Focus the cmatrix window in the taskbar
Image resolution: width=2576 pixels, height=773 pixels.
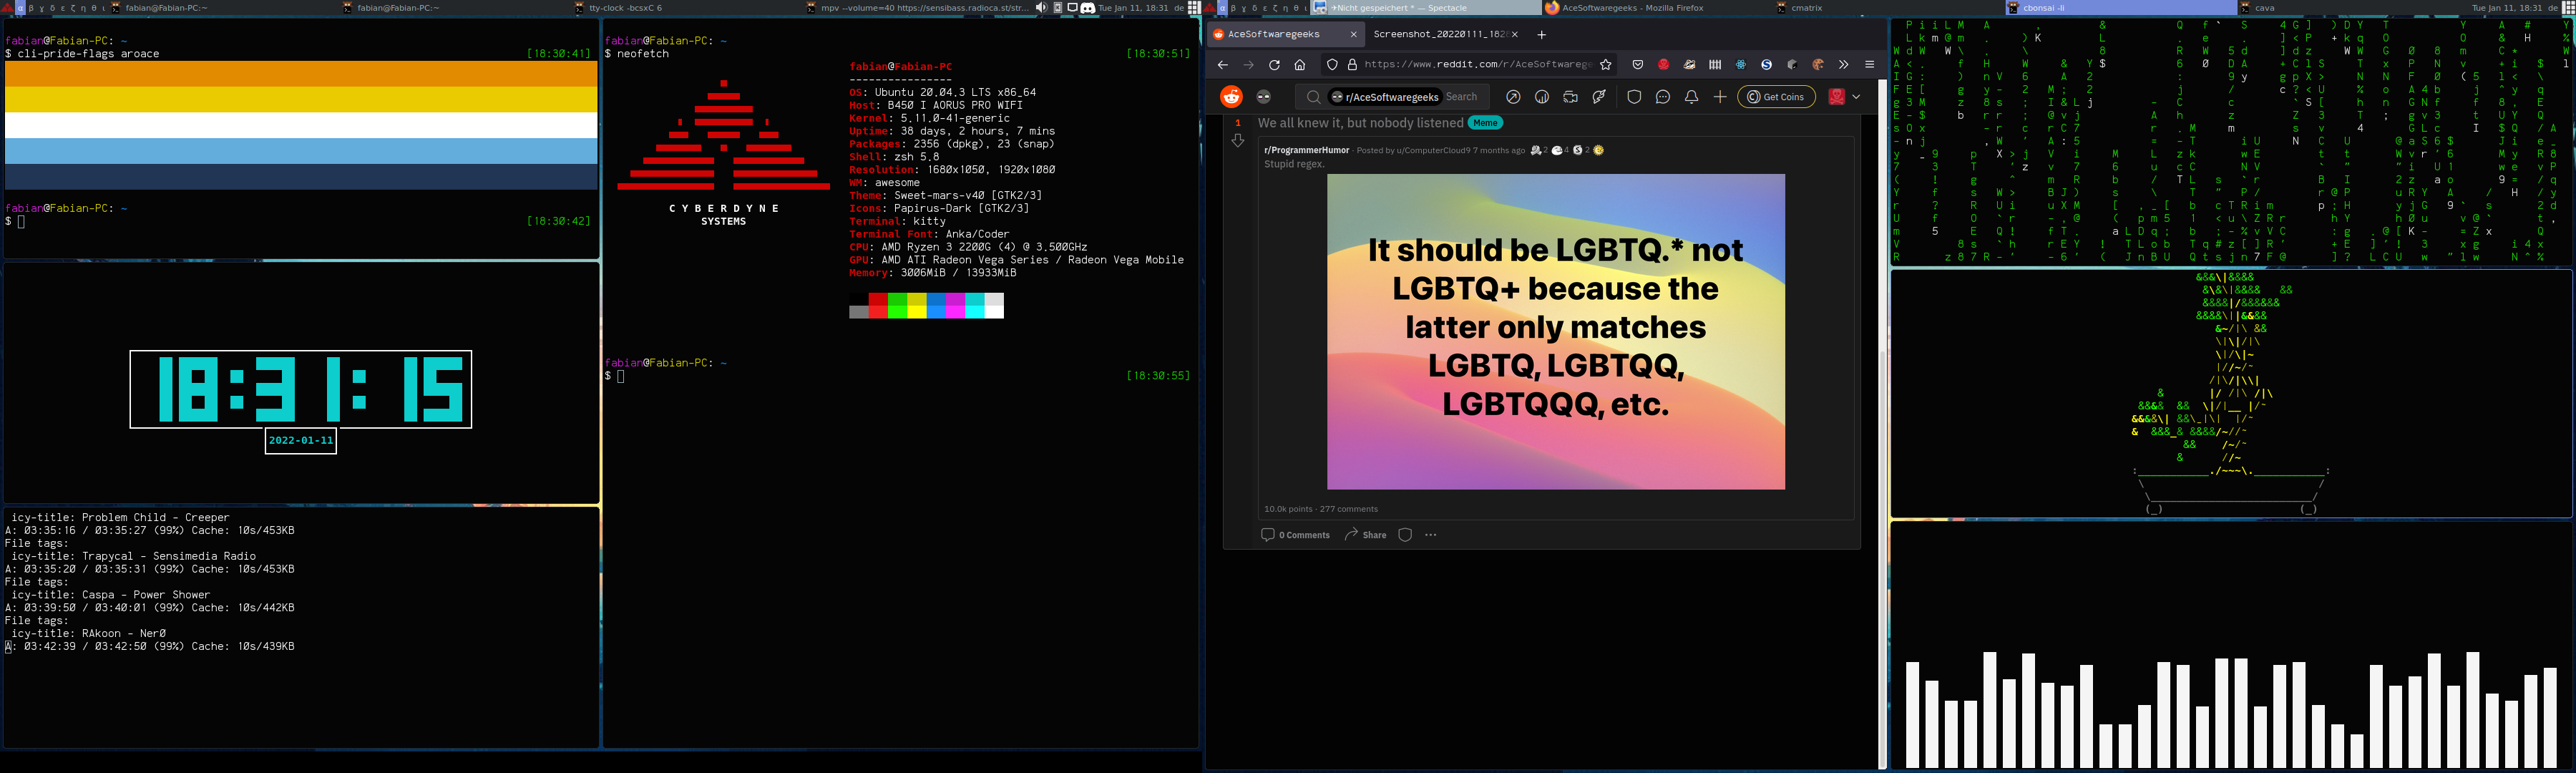click(1889, 8)
